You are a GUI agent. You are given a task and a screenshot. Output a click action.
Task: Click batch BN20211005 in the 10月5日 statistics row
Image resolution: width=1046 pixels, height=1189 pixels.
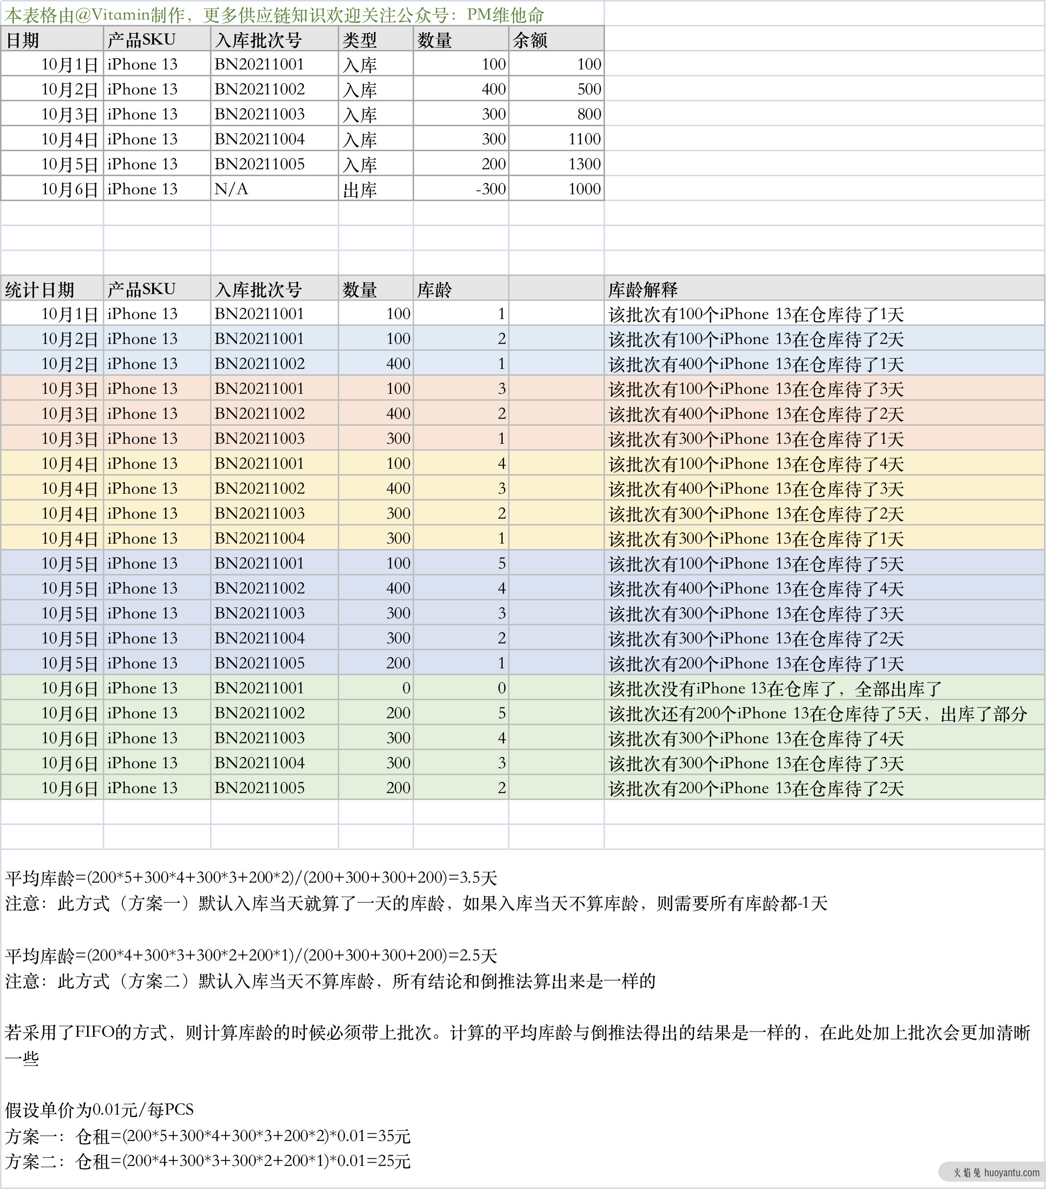[274, 663]
